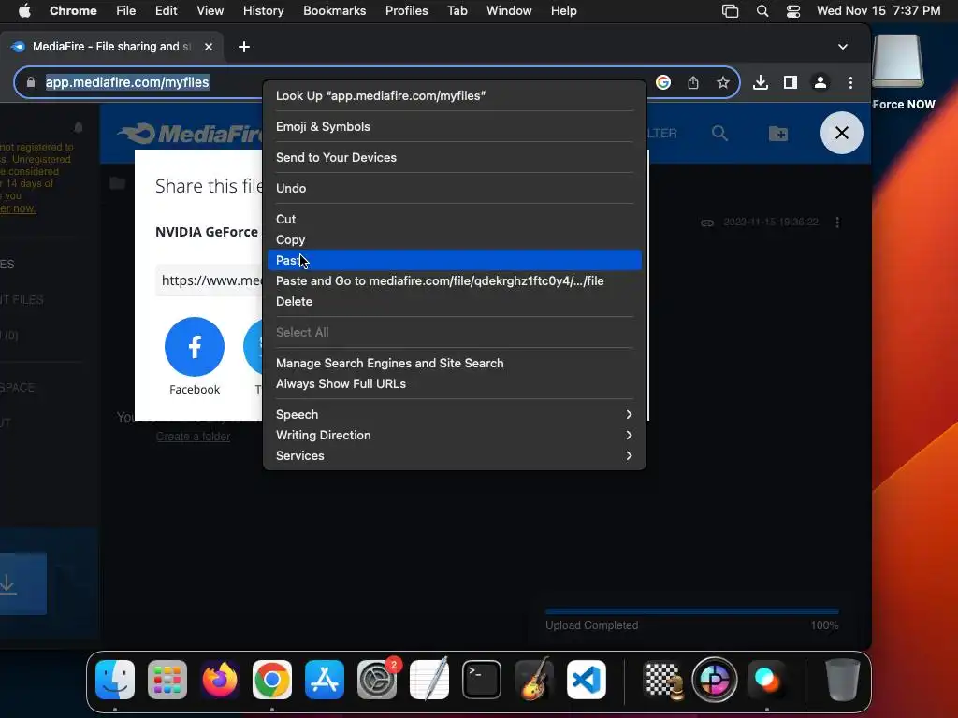958x718 pixels.
Task: Open Finder from the dock
Action: coord(115,680)
